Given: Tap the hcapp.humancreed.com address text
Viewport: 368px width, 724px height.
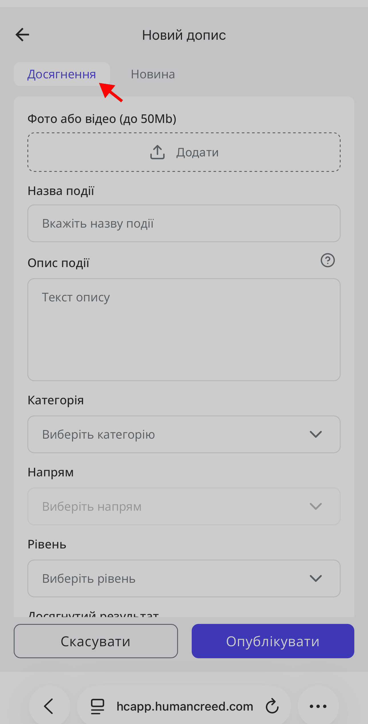Looking at the screenshot, I should click(x=185, y=706).
